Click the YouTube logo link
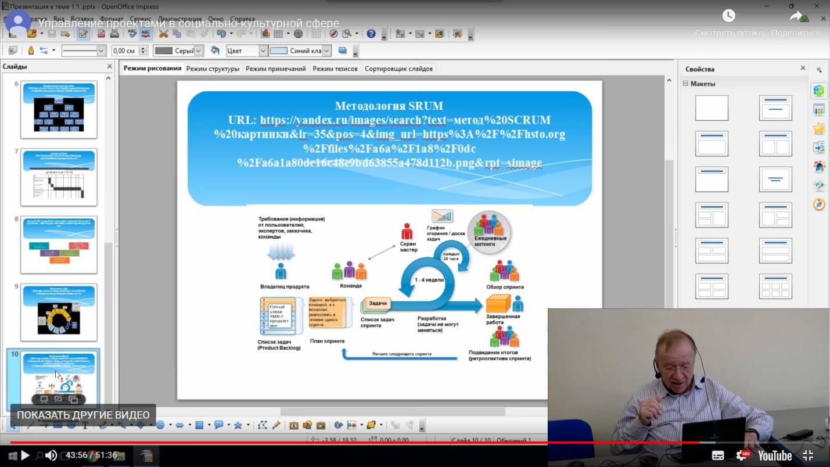 click(x=774, y=455)
